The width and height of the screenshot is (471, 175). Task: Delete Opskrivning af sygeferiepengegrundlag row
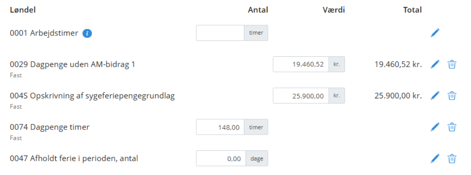tap(452, 96)
